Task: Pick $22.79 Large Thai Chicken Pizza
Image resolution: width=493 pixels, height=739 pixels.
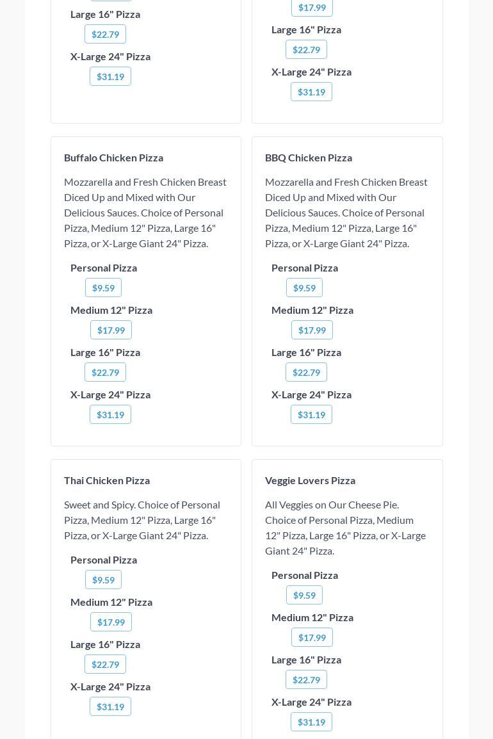Action: 105,664
